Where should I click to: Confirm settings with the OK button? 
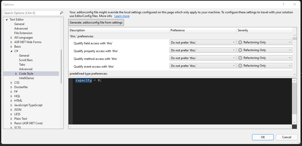263,137
